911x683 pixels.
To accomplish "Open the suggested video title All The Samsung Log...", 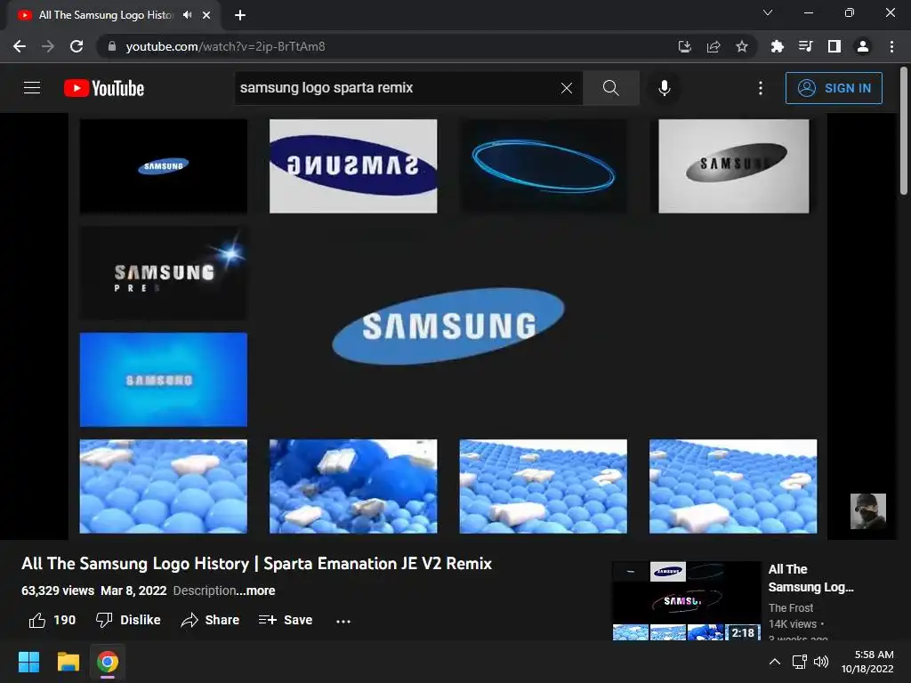I will [x=811, y=578].
